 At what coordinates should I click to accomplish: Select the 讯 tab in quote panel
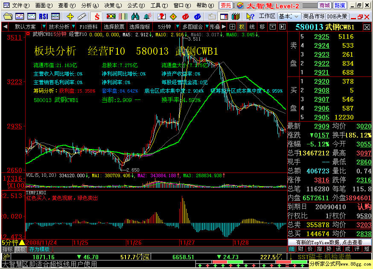click(338, 249)
